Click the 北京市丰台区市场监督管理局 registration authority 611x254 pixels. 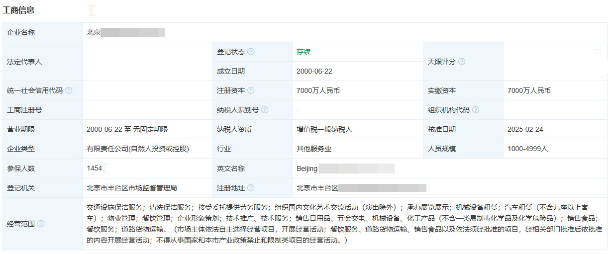(x=132, y=188)
